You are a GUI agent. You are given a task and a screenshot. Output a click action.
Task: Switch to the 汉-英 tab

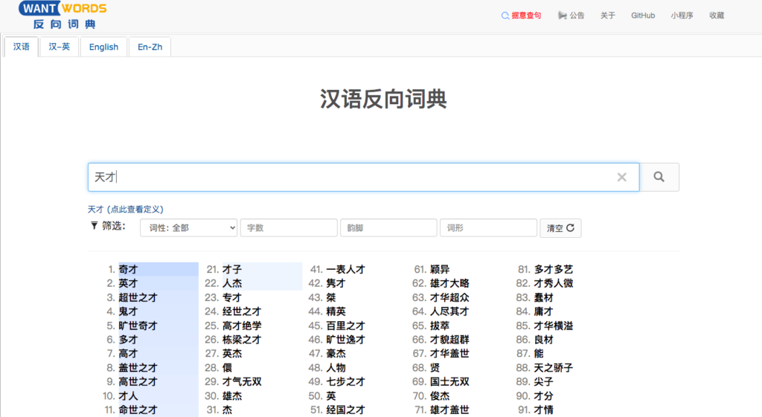(60, 47)
